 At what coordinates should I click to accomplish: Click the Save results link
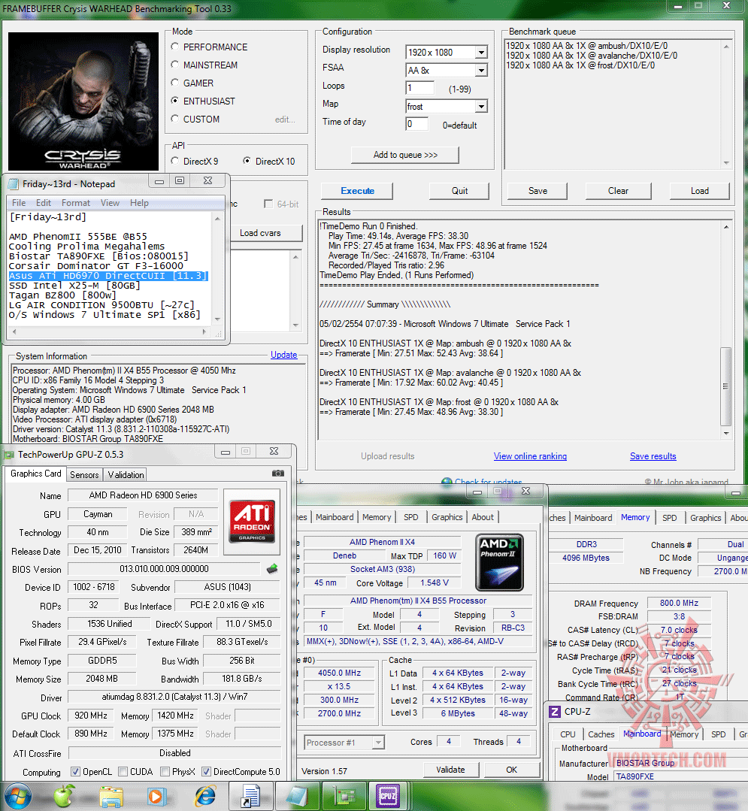[x=653, y=456]
